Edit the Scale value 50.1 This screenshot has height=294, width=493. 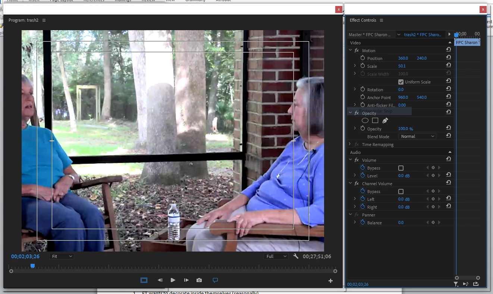[x=402, y=66]
